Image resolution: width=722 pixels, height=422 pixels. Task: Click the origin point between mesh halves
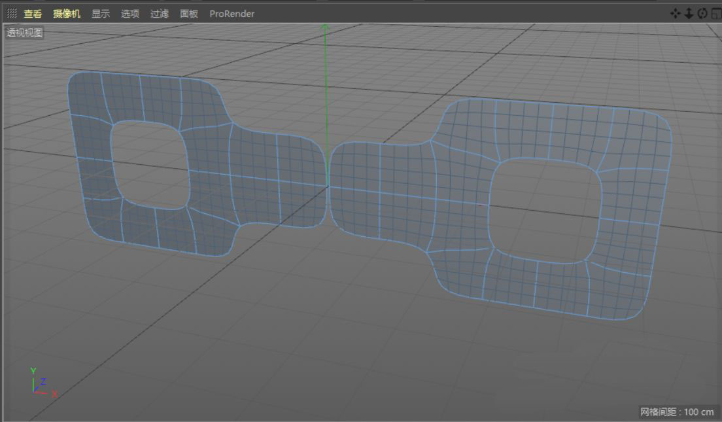[x=328, y=186]
